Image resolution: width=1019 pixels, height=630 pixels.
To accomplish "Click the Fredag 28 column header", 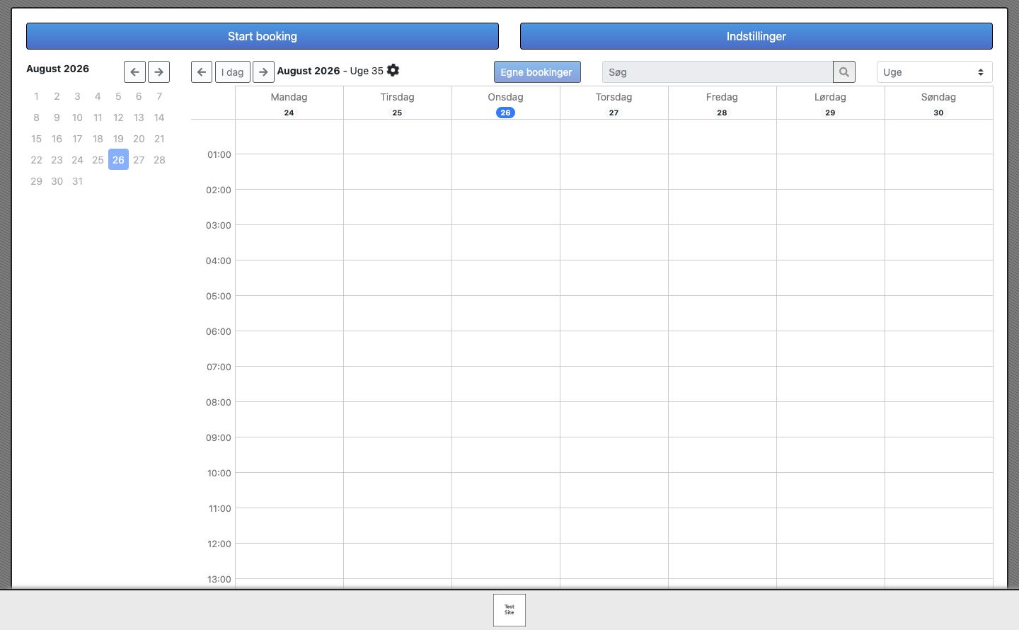I will (x=722, y=103).
